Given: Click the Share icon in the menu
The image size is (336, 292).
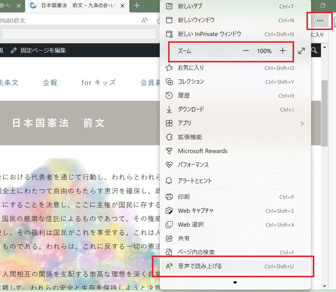Looking at the screenshot, I should point(169,238).
